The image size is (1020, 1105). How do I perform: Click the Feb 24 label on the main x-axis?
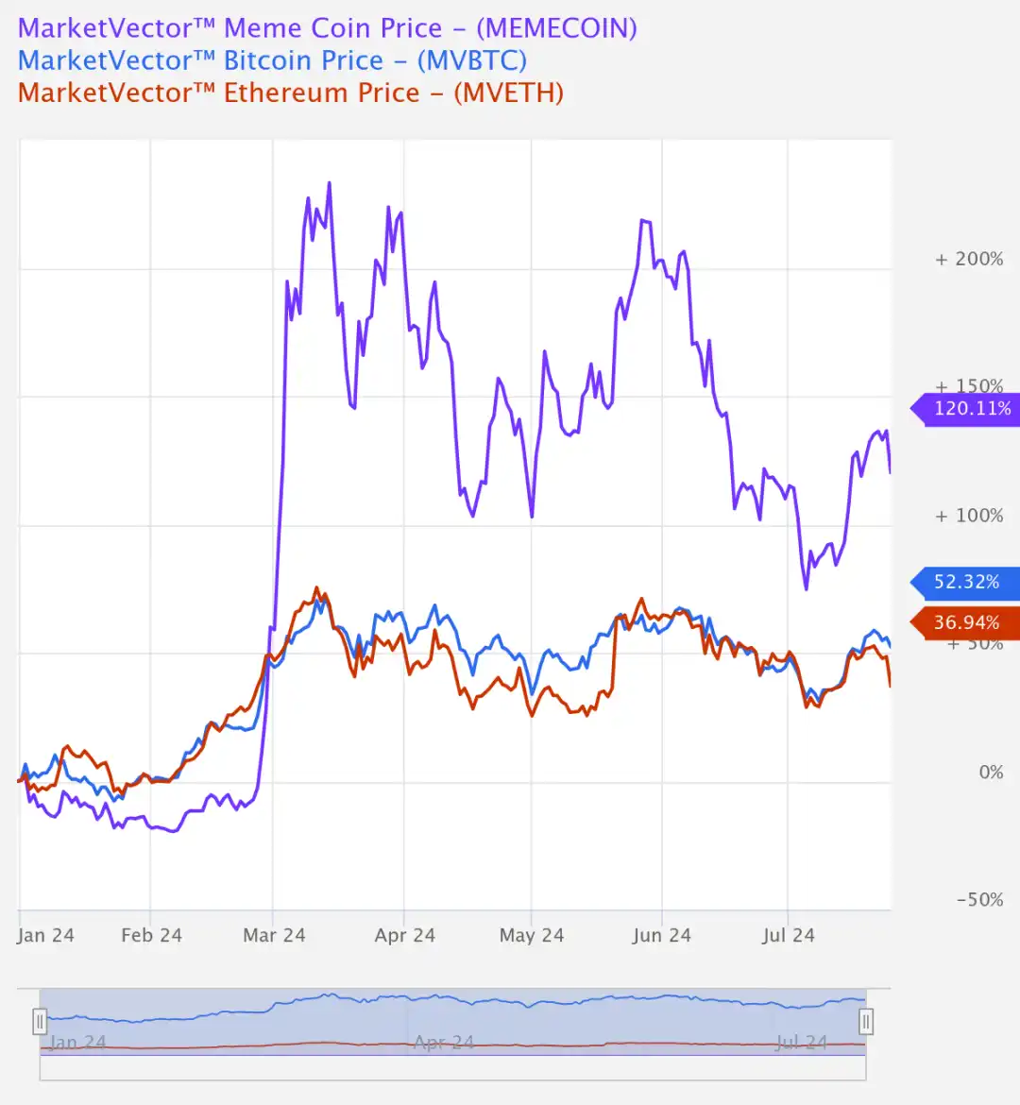tap(151, 935)
